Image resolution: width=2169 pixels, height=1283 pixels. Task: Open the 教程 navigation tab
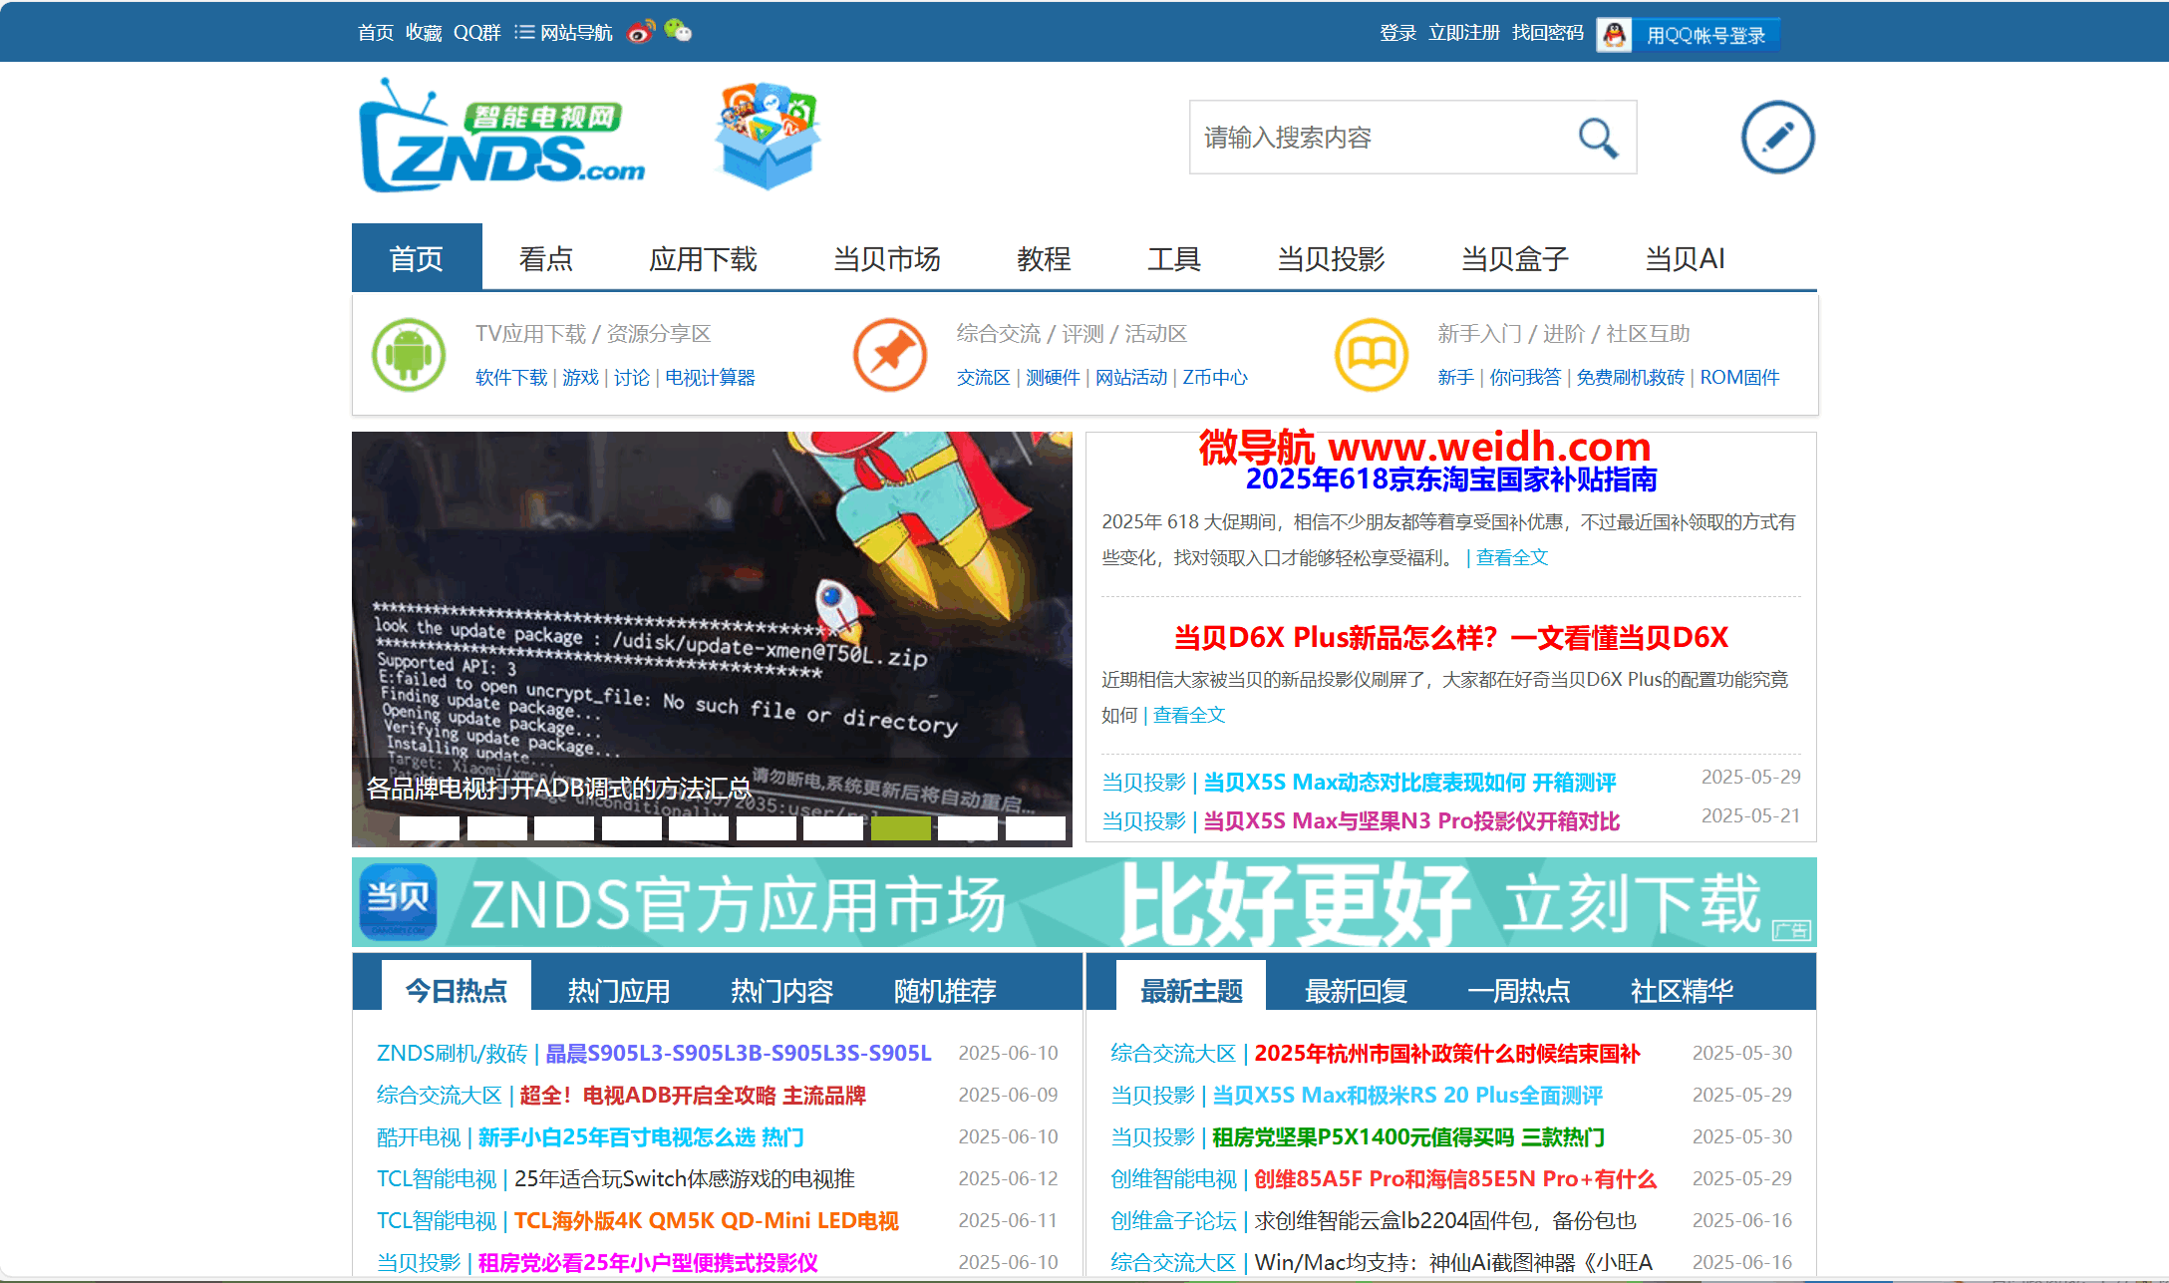click(x=1044, y=259)
